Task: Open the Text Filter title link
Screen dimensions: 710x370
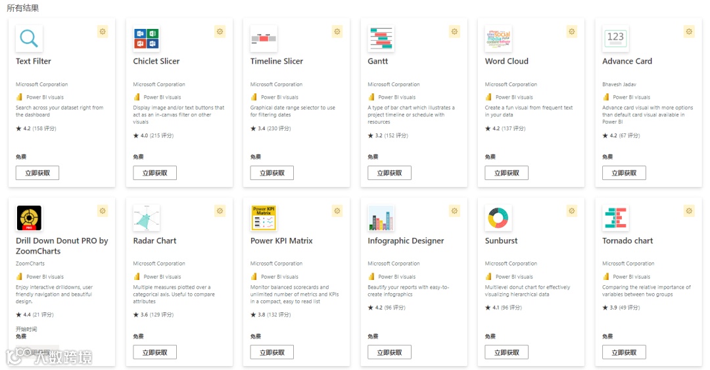Action: click(34, 61)
